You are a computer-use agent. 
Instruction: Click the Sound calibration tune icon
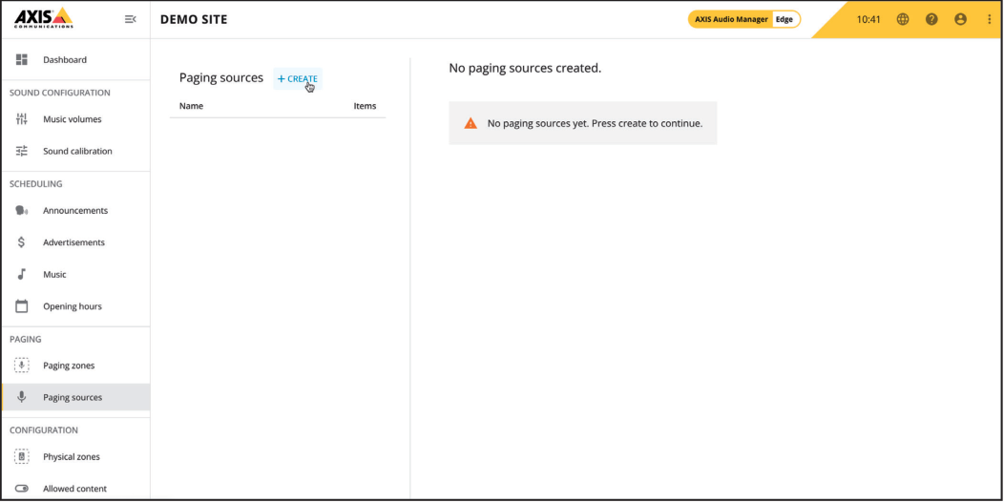pos(22,151)
